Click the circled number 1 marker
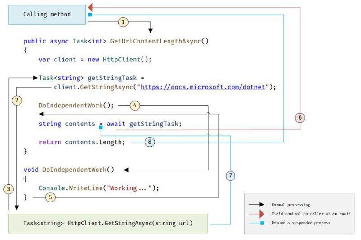Screen dimensions: 361x240 click(123, 22)
